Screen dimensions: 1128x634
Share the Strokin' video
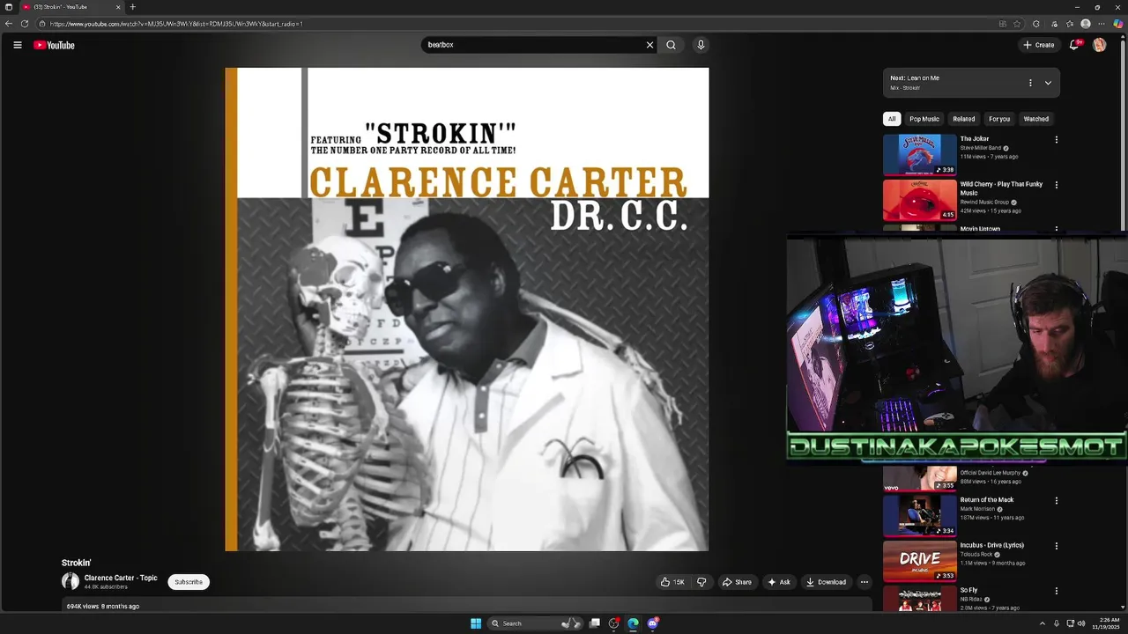point(737,582)
